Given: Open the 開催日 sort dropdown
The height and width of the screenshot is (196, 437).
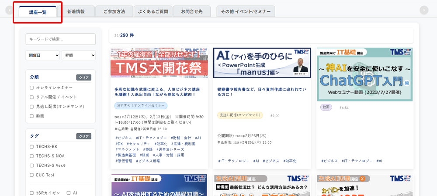Looking at the screenshot, I should click(42, 55).
